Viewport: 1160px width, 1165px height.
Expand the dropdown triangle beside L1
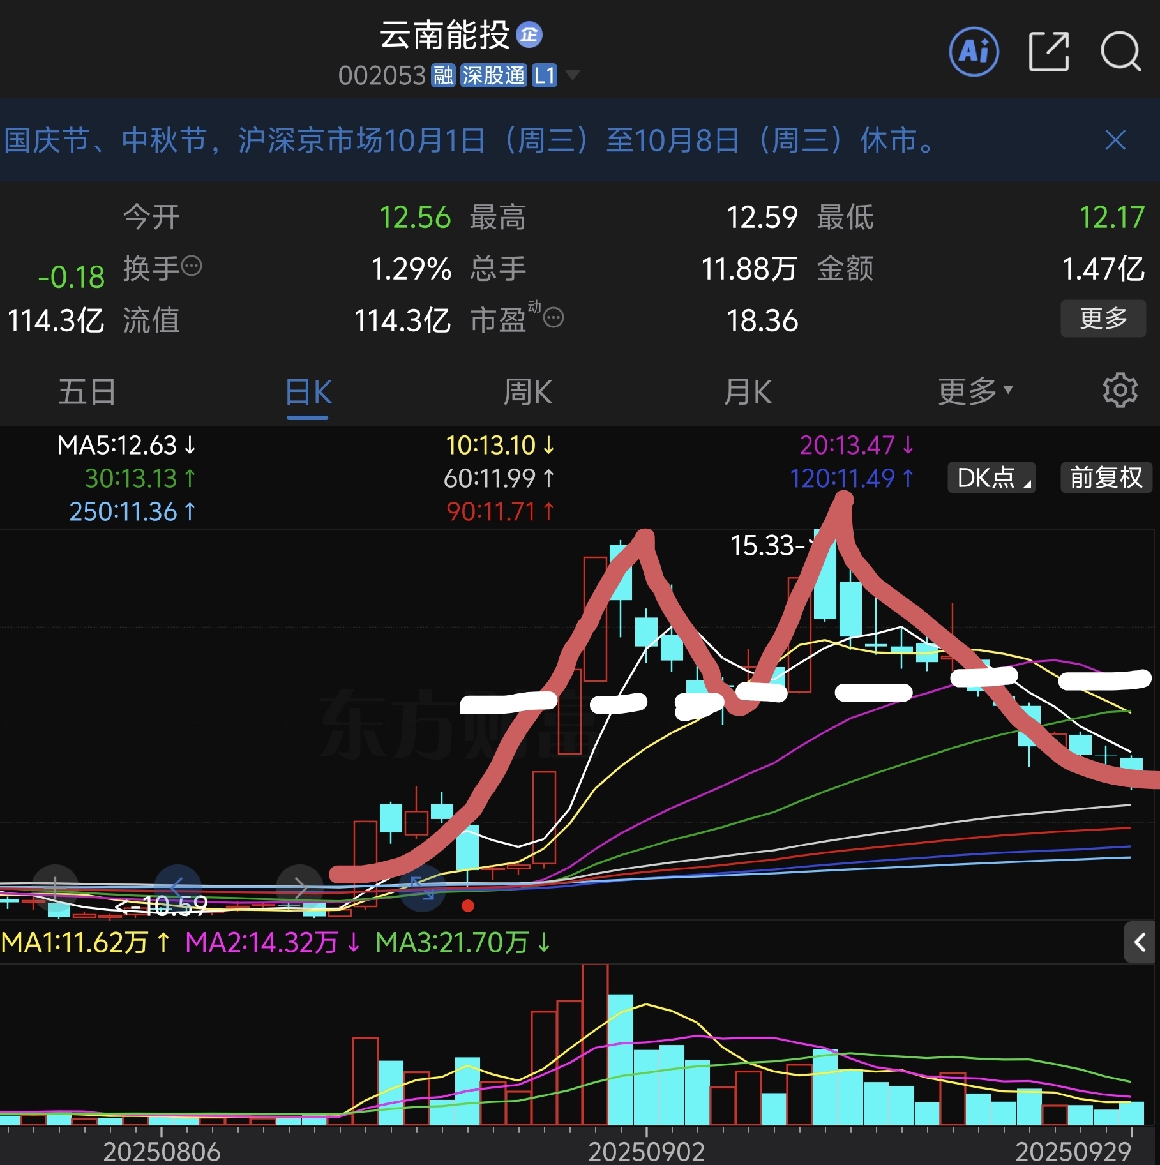[573, 75]
